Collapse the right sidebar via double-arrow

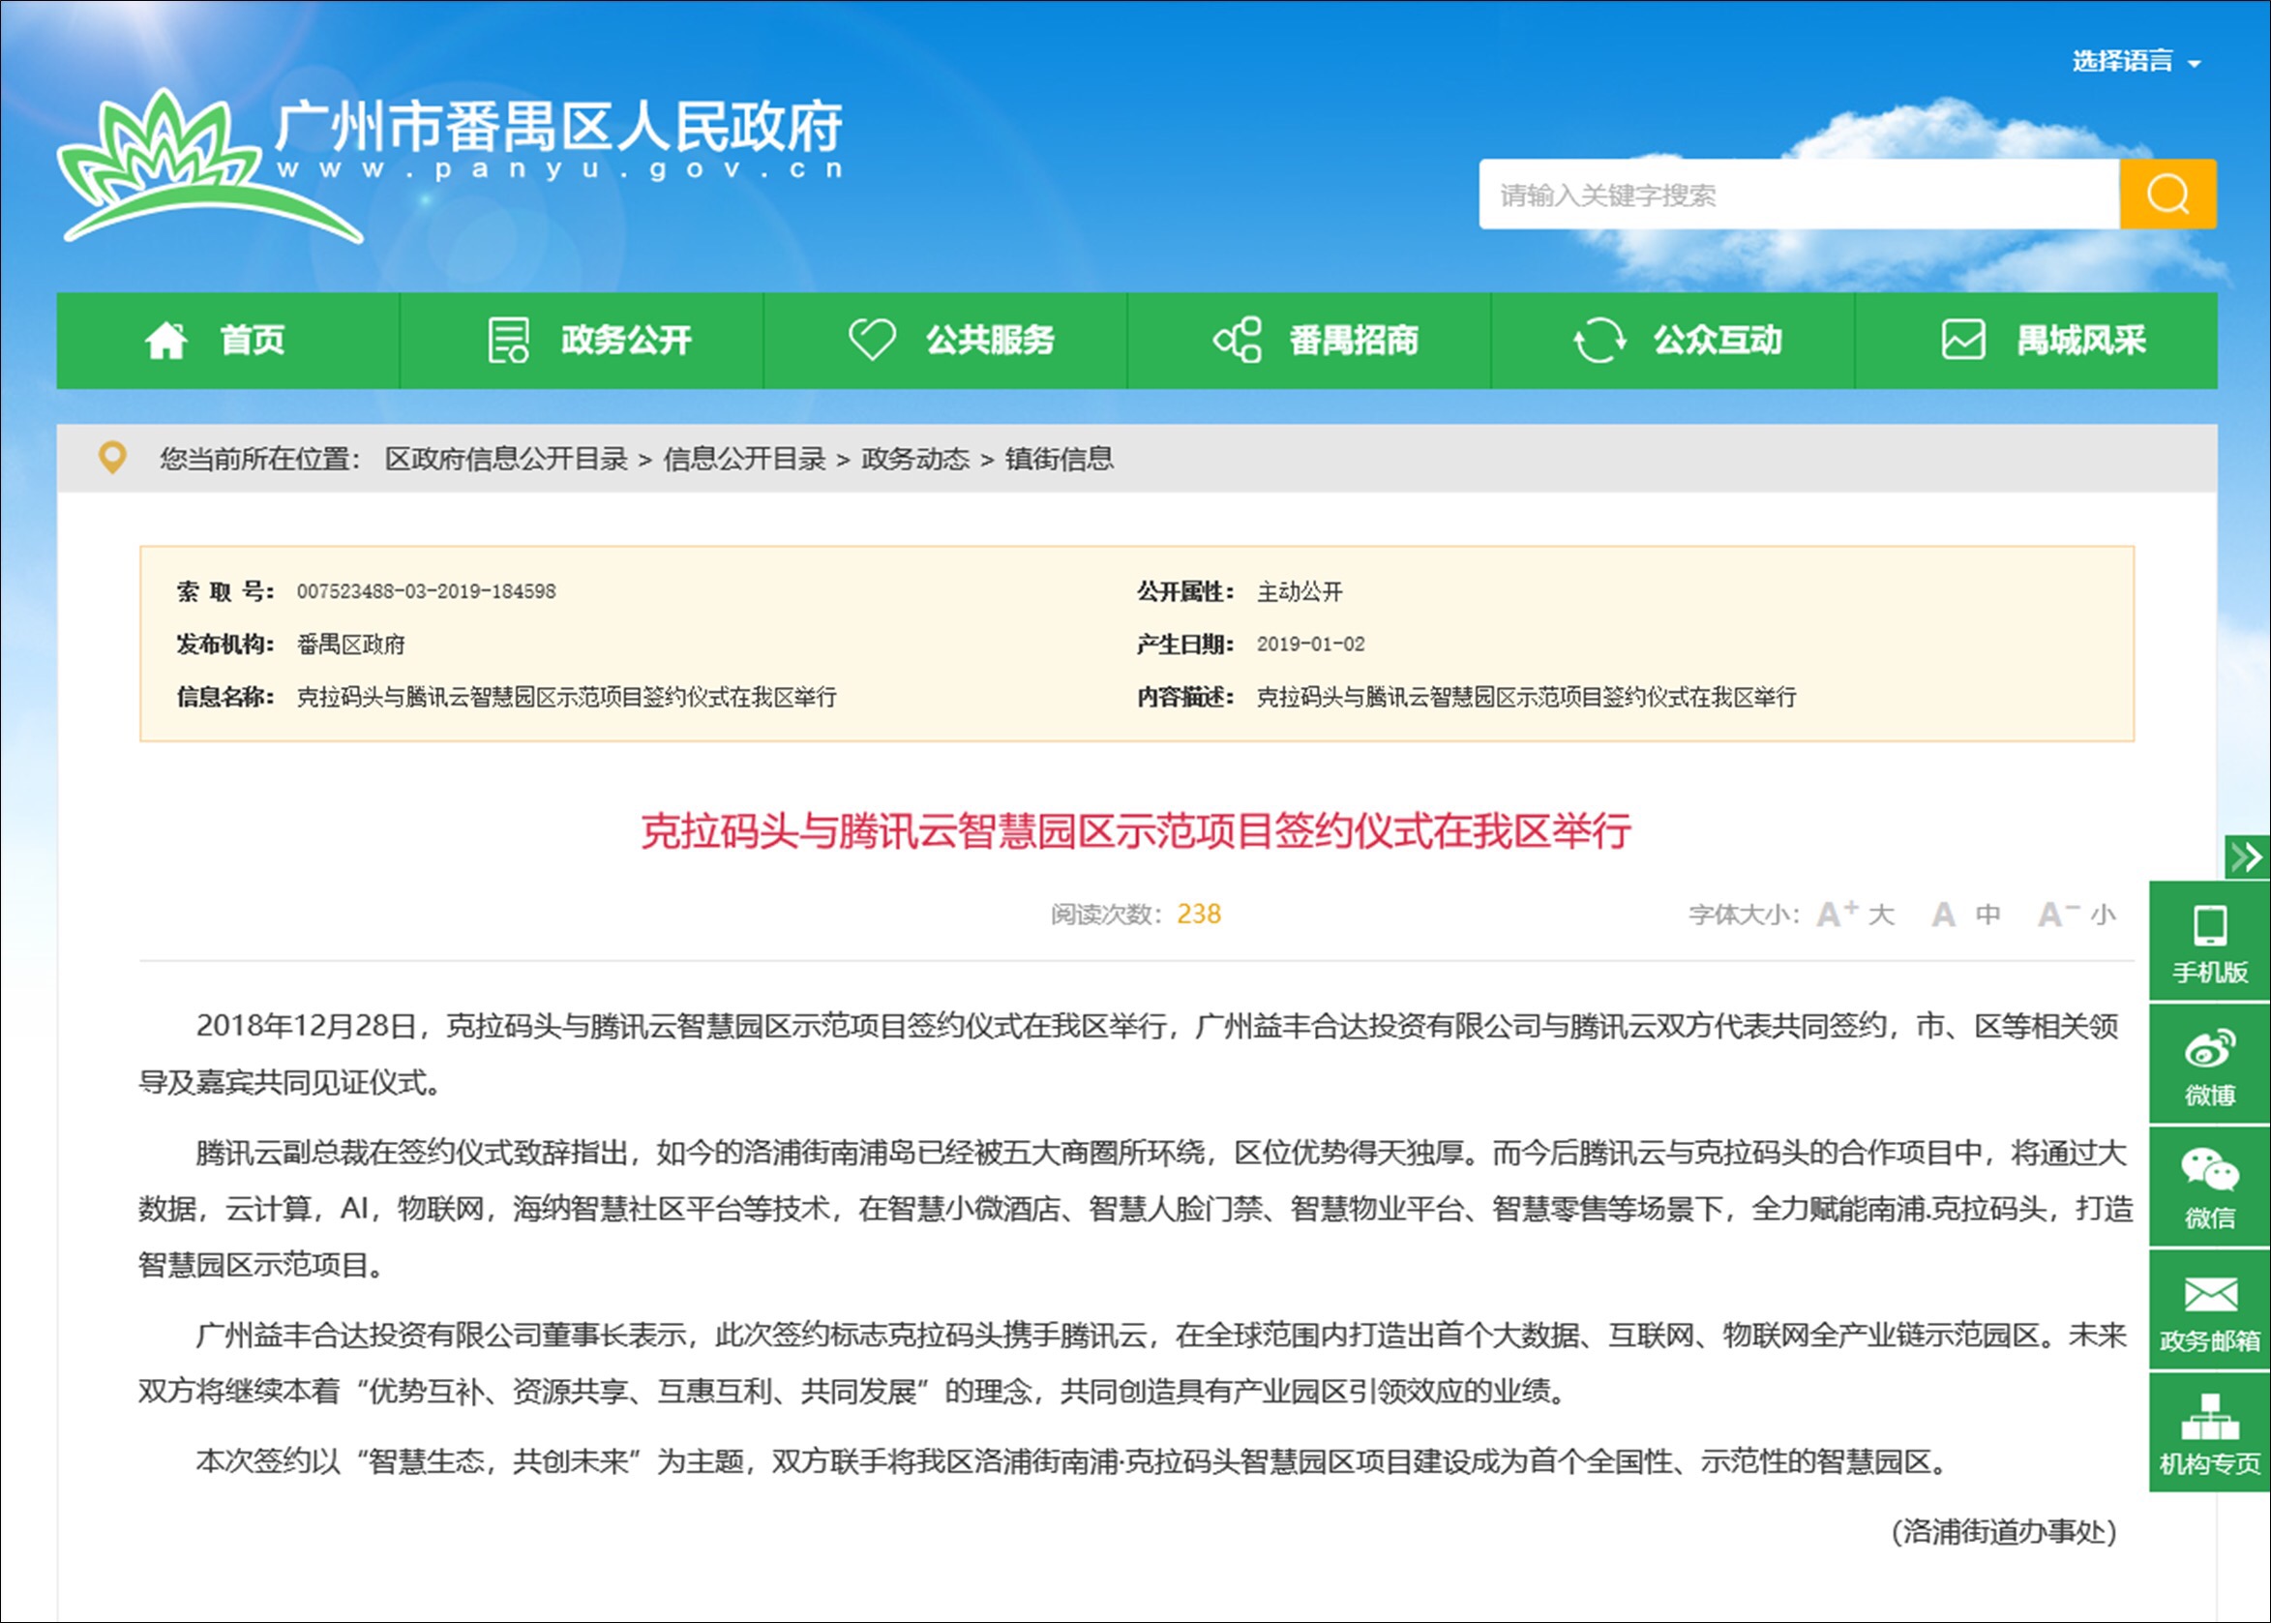click(2249, 857)
